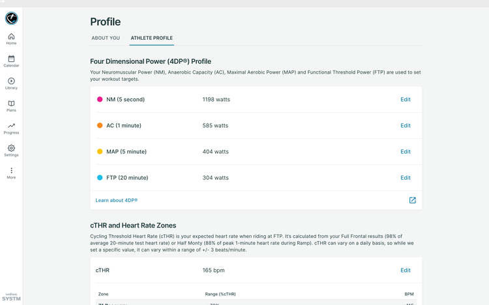This screenshot has height=305, width=489.
Task: Click the NM (5 second) label
Action: pyautogui.click(x=125, y=100)
